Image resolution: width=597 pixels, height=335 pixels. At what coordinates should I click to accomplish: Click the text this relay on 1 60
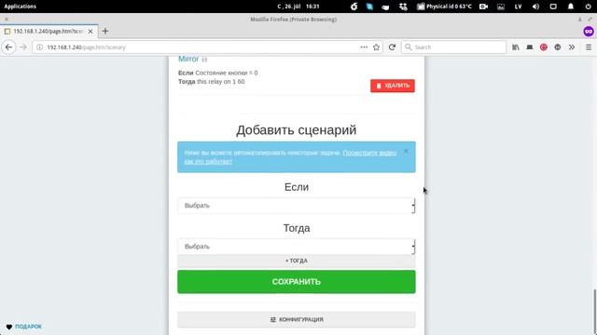pos(221,82)
